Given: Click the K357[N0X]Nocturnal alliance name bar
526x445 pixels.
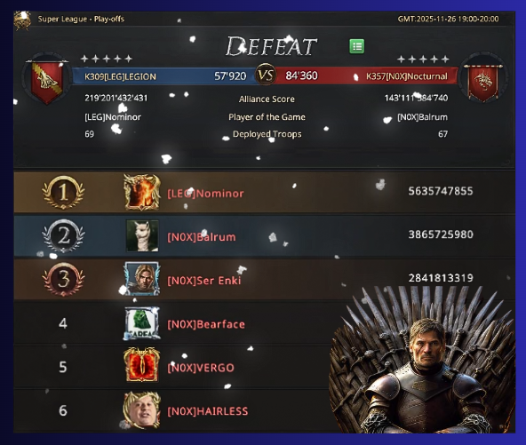Looking at the screenshot, I should click(x=366, y=75).
